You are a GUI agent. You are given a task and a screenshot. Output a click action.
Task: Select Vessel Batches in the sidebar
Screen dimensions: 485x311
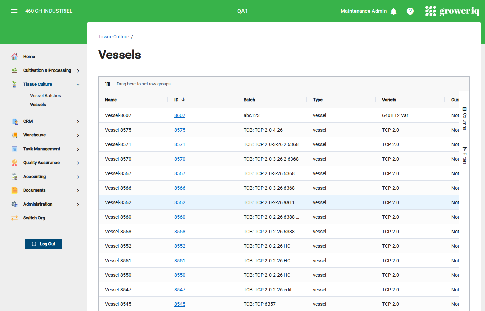(x=45, y=95)
